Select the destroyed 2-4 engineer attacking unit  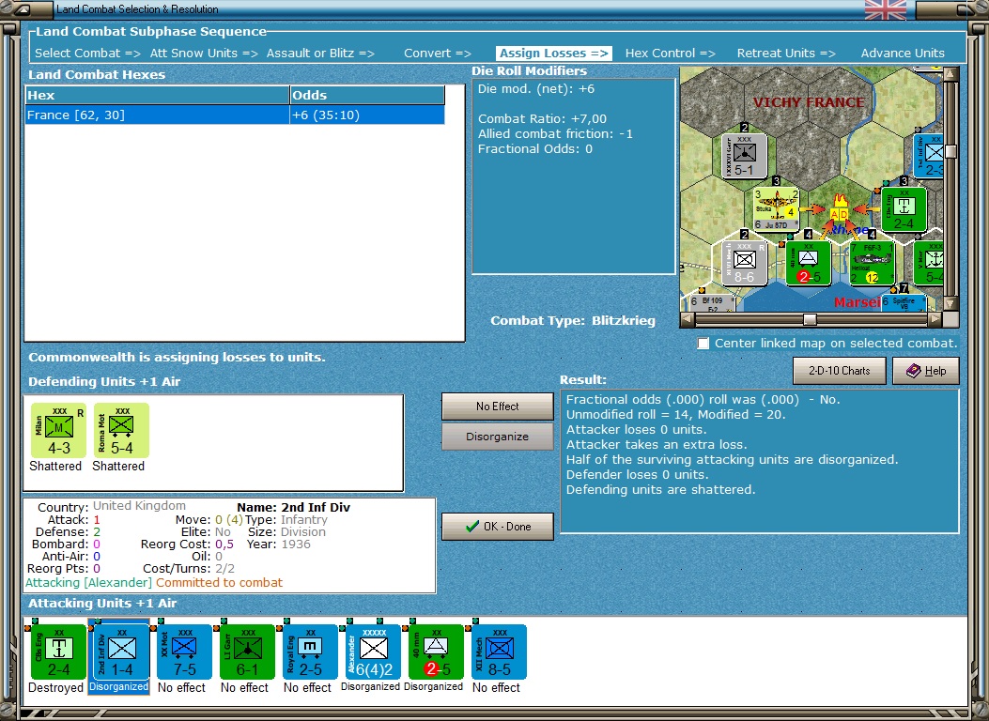tap(58, 652)
